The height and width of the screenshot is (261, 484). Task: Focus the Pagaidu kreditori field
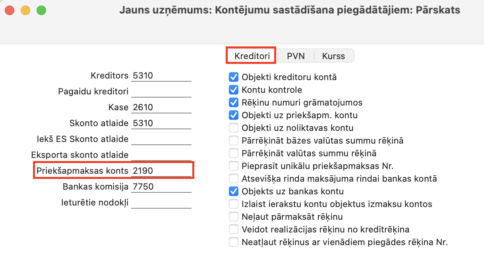point(161,92)
